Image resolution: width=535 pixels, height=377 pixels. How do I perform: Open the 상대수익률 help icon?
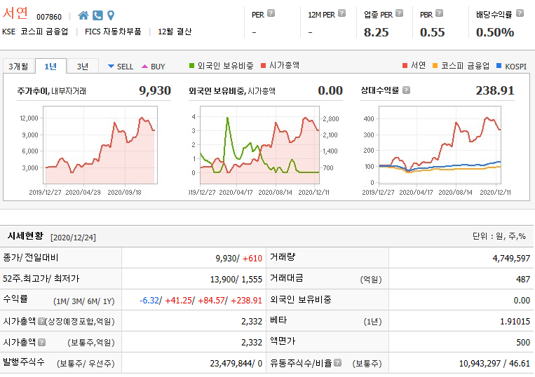(x=406, y=90)
